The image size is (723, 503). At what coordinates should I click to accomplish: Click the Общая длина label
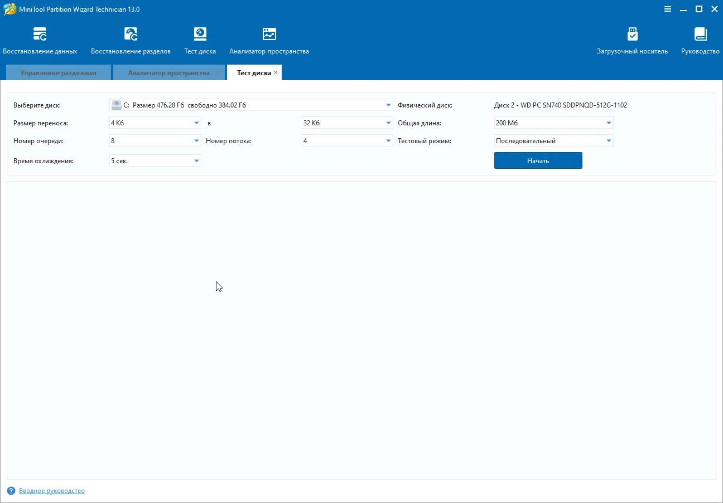click(419, 123)
